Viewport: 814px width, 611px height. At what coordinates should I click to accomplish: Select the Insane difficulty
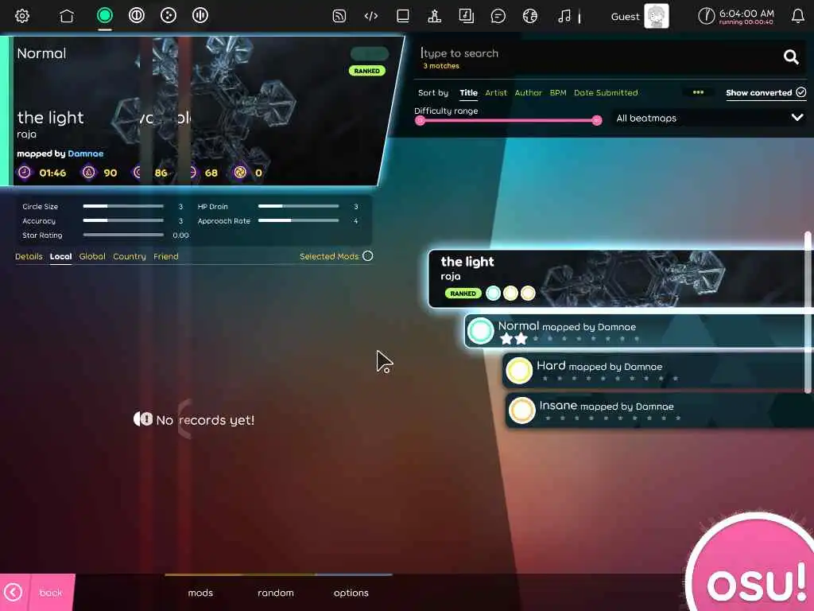tap(659, 411)
